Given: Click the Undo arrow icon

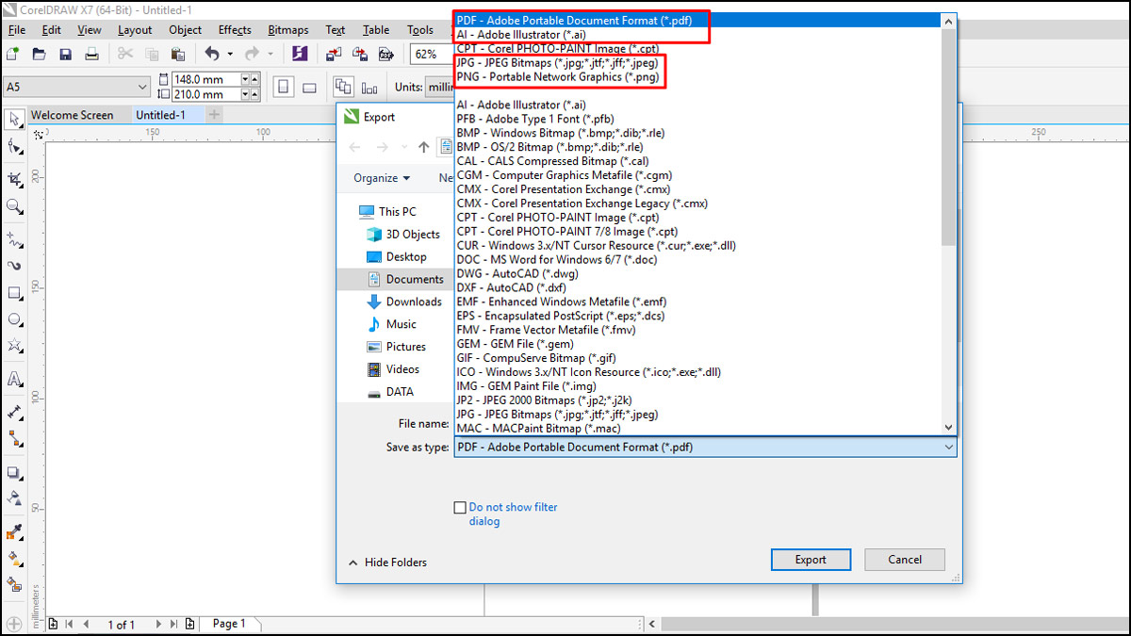Looking at the screenshot, I should click(x=211, y=54).
